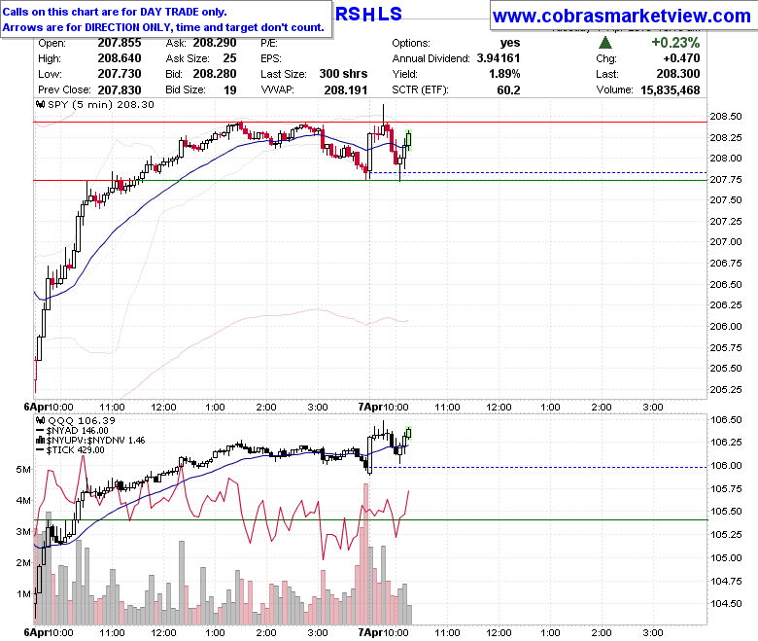Click the 'Calls on this chart are for DAY TRADE only.' note
This screenshot has height=641, width=758.
click(x=115, y=12)
